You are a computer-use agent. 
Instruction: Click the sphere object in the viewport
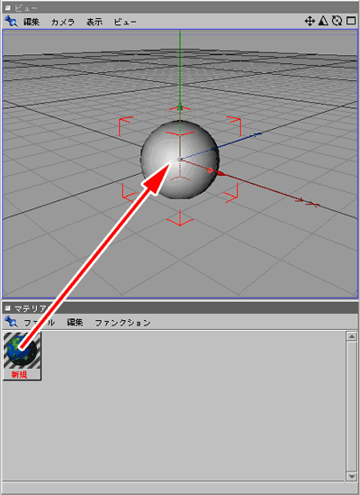tap(180, 160)
